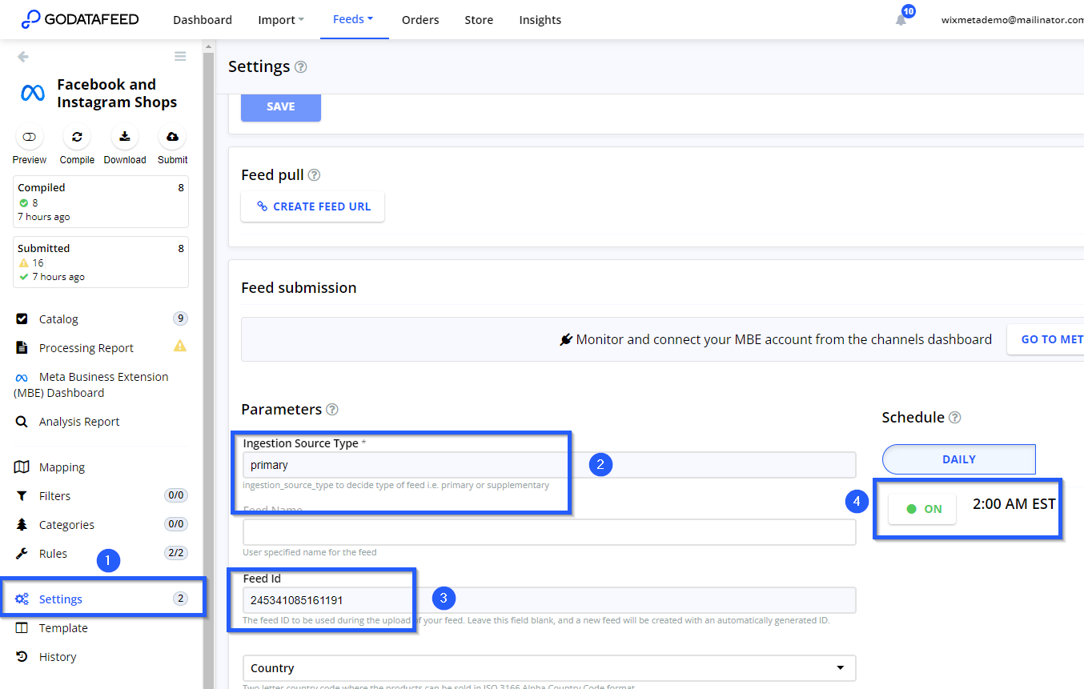Click the Ingestion Source Type field

549,465
